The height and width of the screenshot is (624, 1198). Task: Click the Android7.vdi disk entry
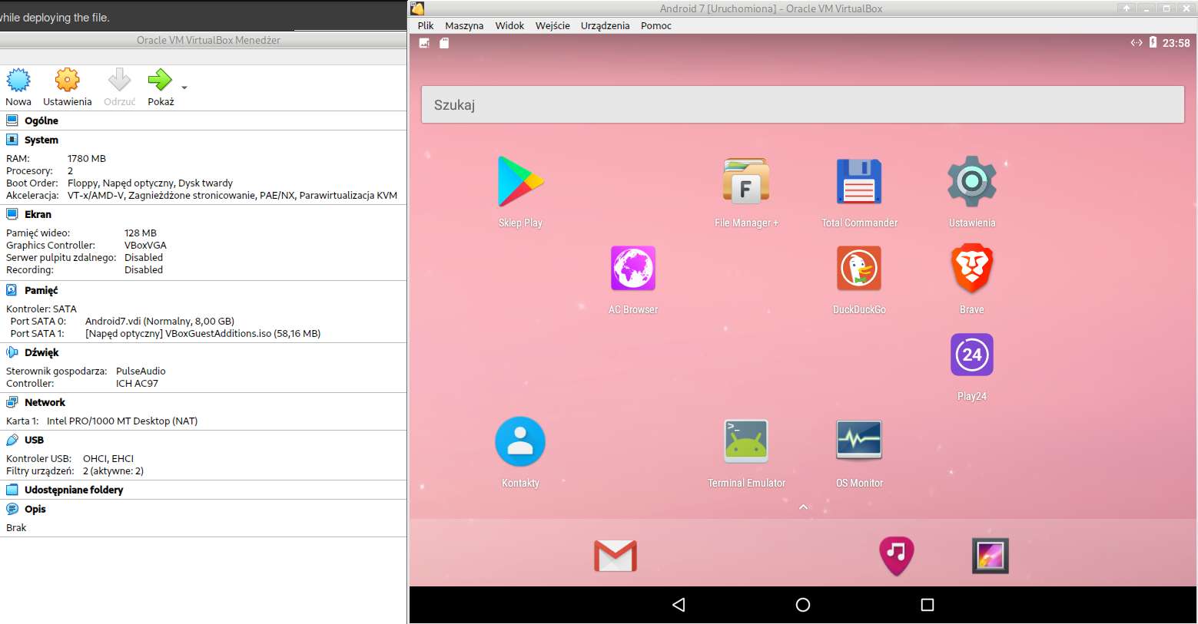click(160, 321)
